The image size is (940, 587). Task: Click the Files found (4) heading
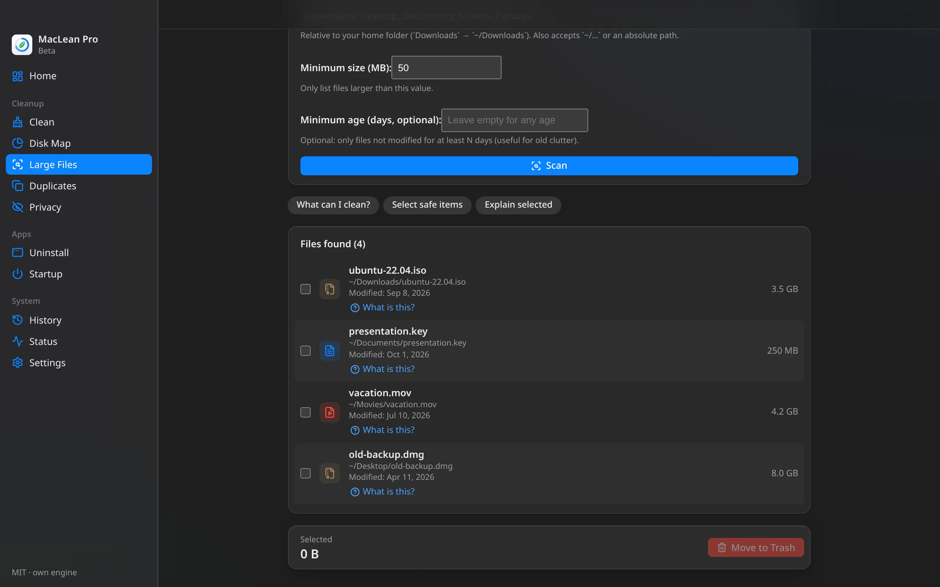click(333, 244)
